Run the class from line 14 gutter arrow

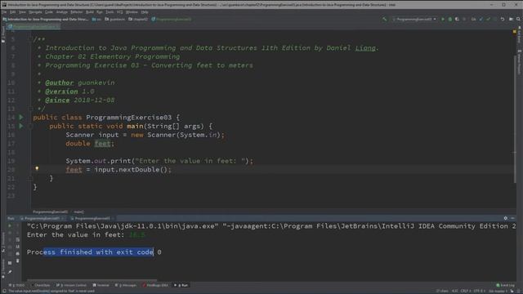tap(21, 118)
